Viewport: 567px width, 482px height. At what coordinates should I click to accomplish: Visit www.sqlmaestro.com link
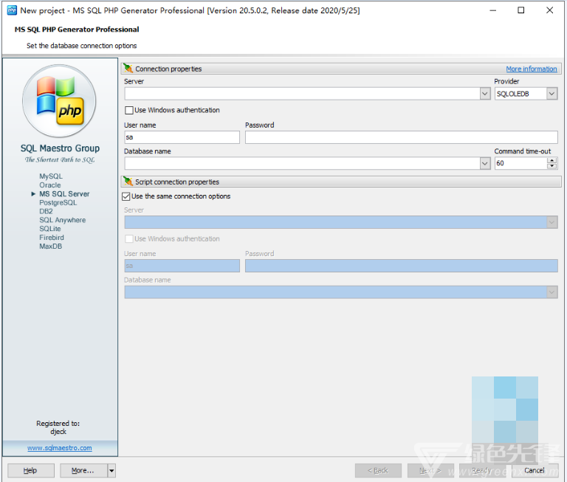60,447
